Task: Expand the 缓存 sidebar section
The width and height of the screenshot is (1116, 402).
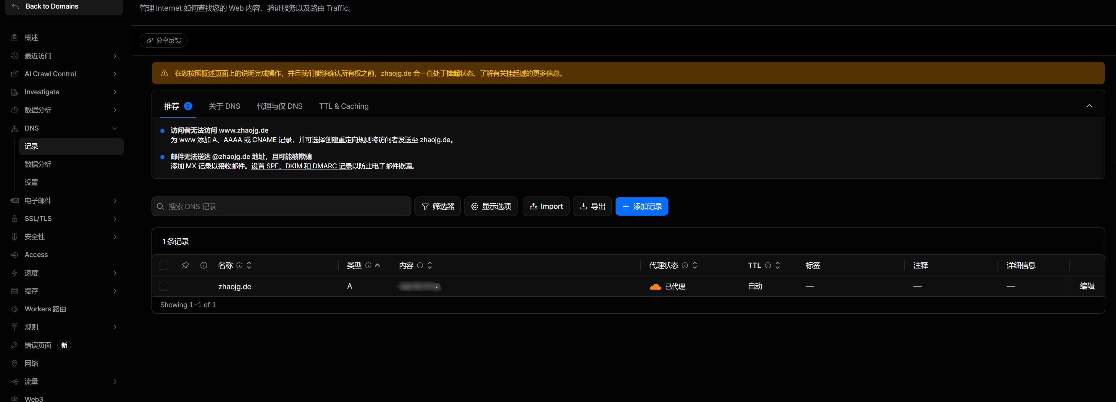Action: (115, 291)
